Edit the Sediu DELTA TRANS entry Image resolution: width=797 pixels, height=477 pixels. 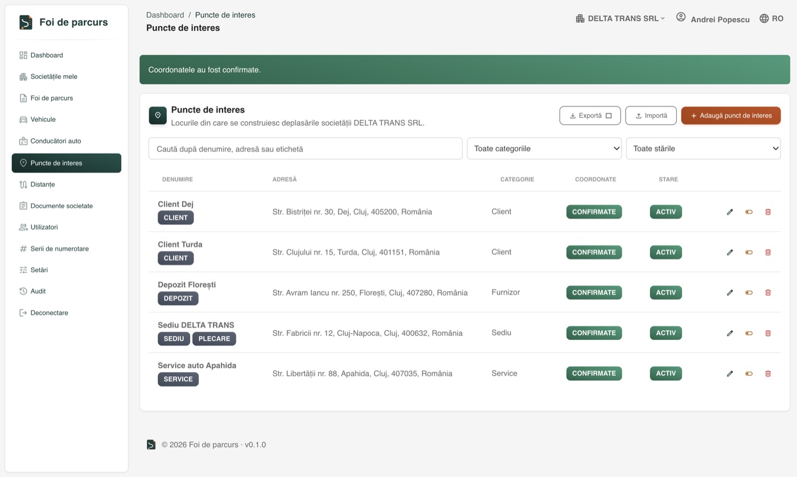tap(730, 333)
